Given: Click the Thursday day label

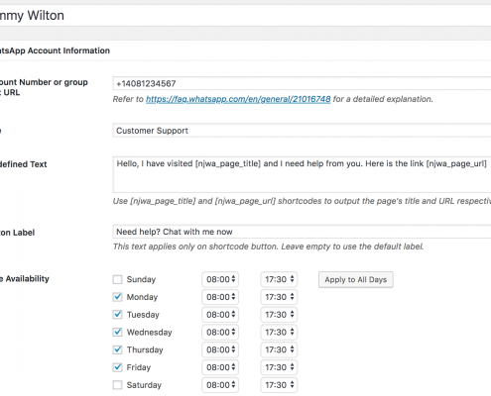Looking at the screenshot, I should pyautogui.click(x=145, y=349).
